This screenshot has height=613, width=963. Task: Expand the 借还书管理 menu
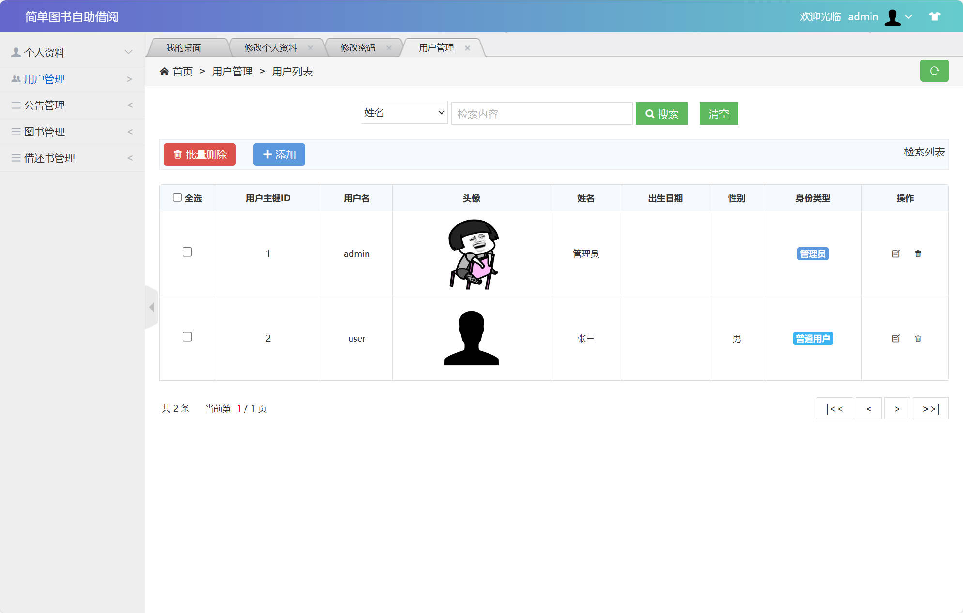tap(49, 158)
